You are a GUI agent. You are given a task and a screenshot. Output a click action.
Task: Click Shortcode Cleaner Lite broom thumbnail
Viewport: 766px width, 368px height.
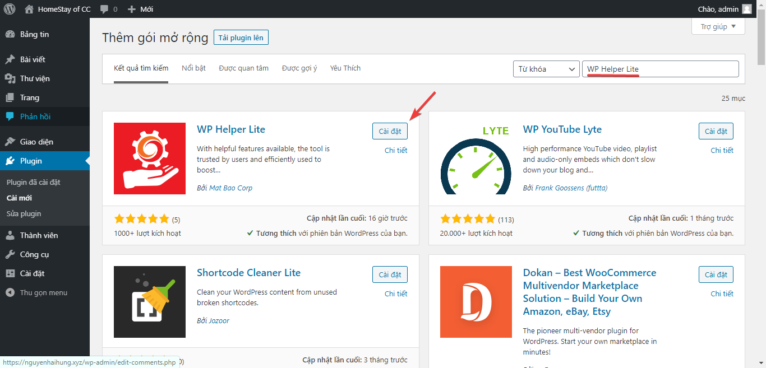150,302
